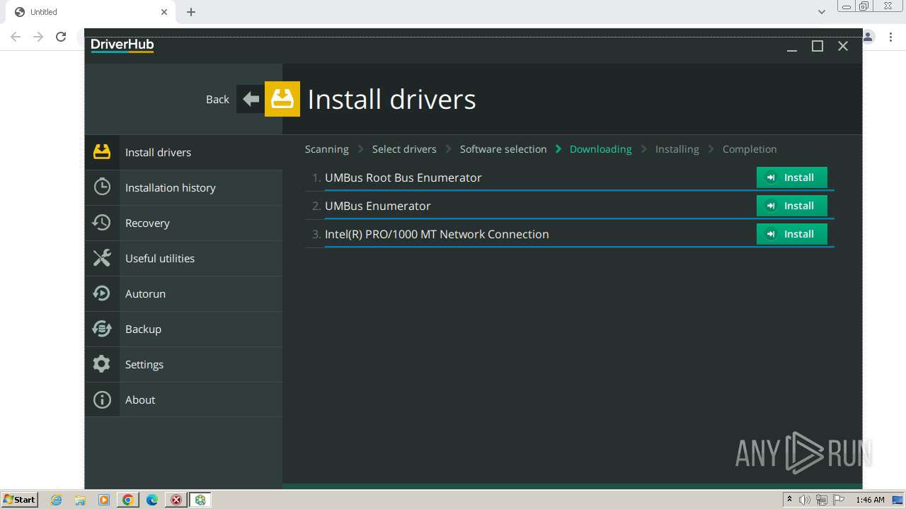This screenshot has height=509, width=906.
Task: Select Backup in sidebar
Action: coord(183,329)
